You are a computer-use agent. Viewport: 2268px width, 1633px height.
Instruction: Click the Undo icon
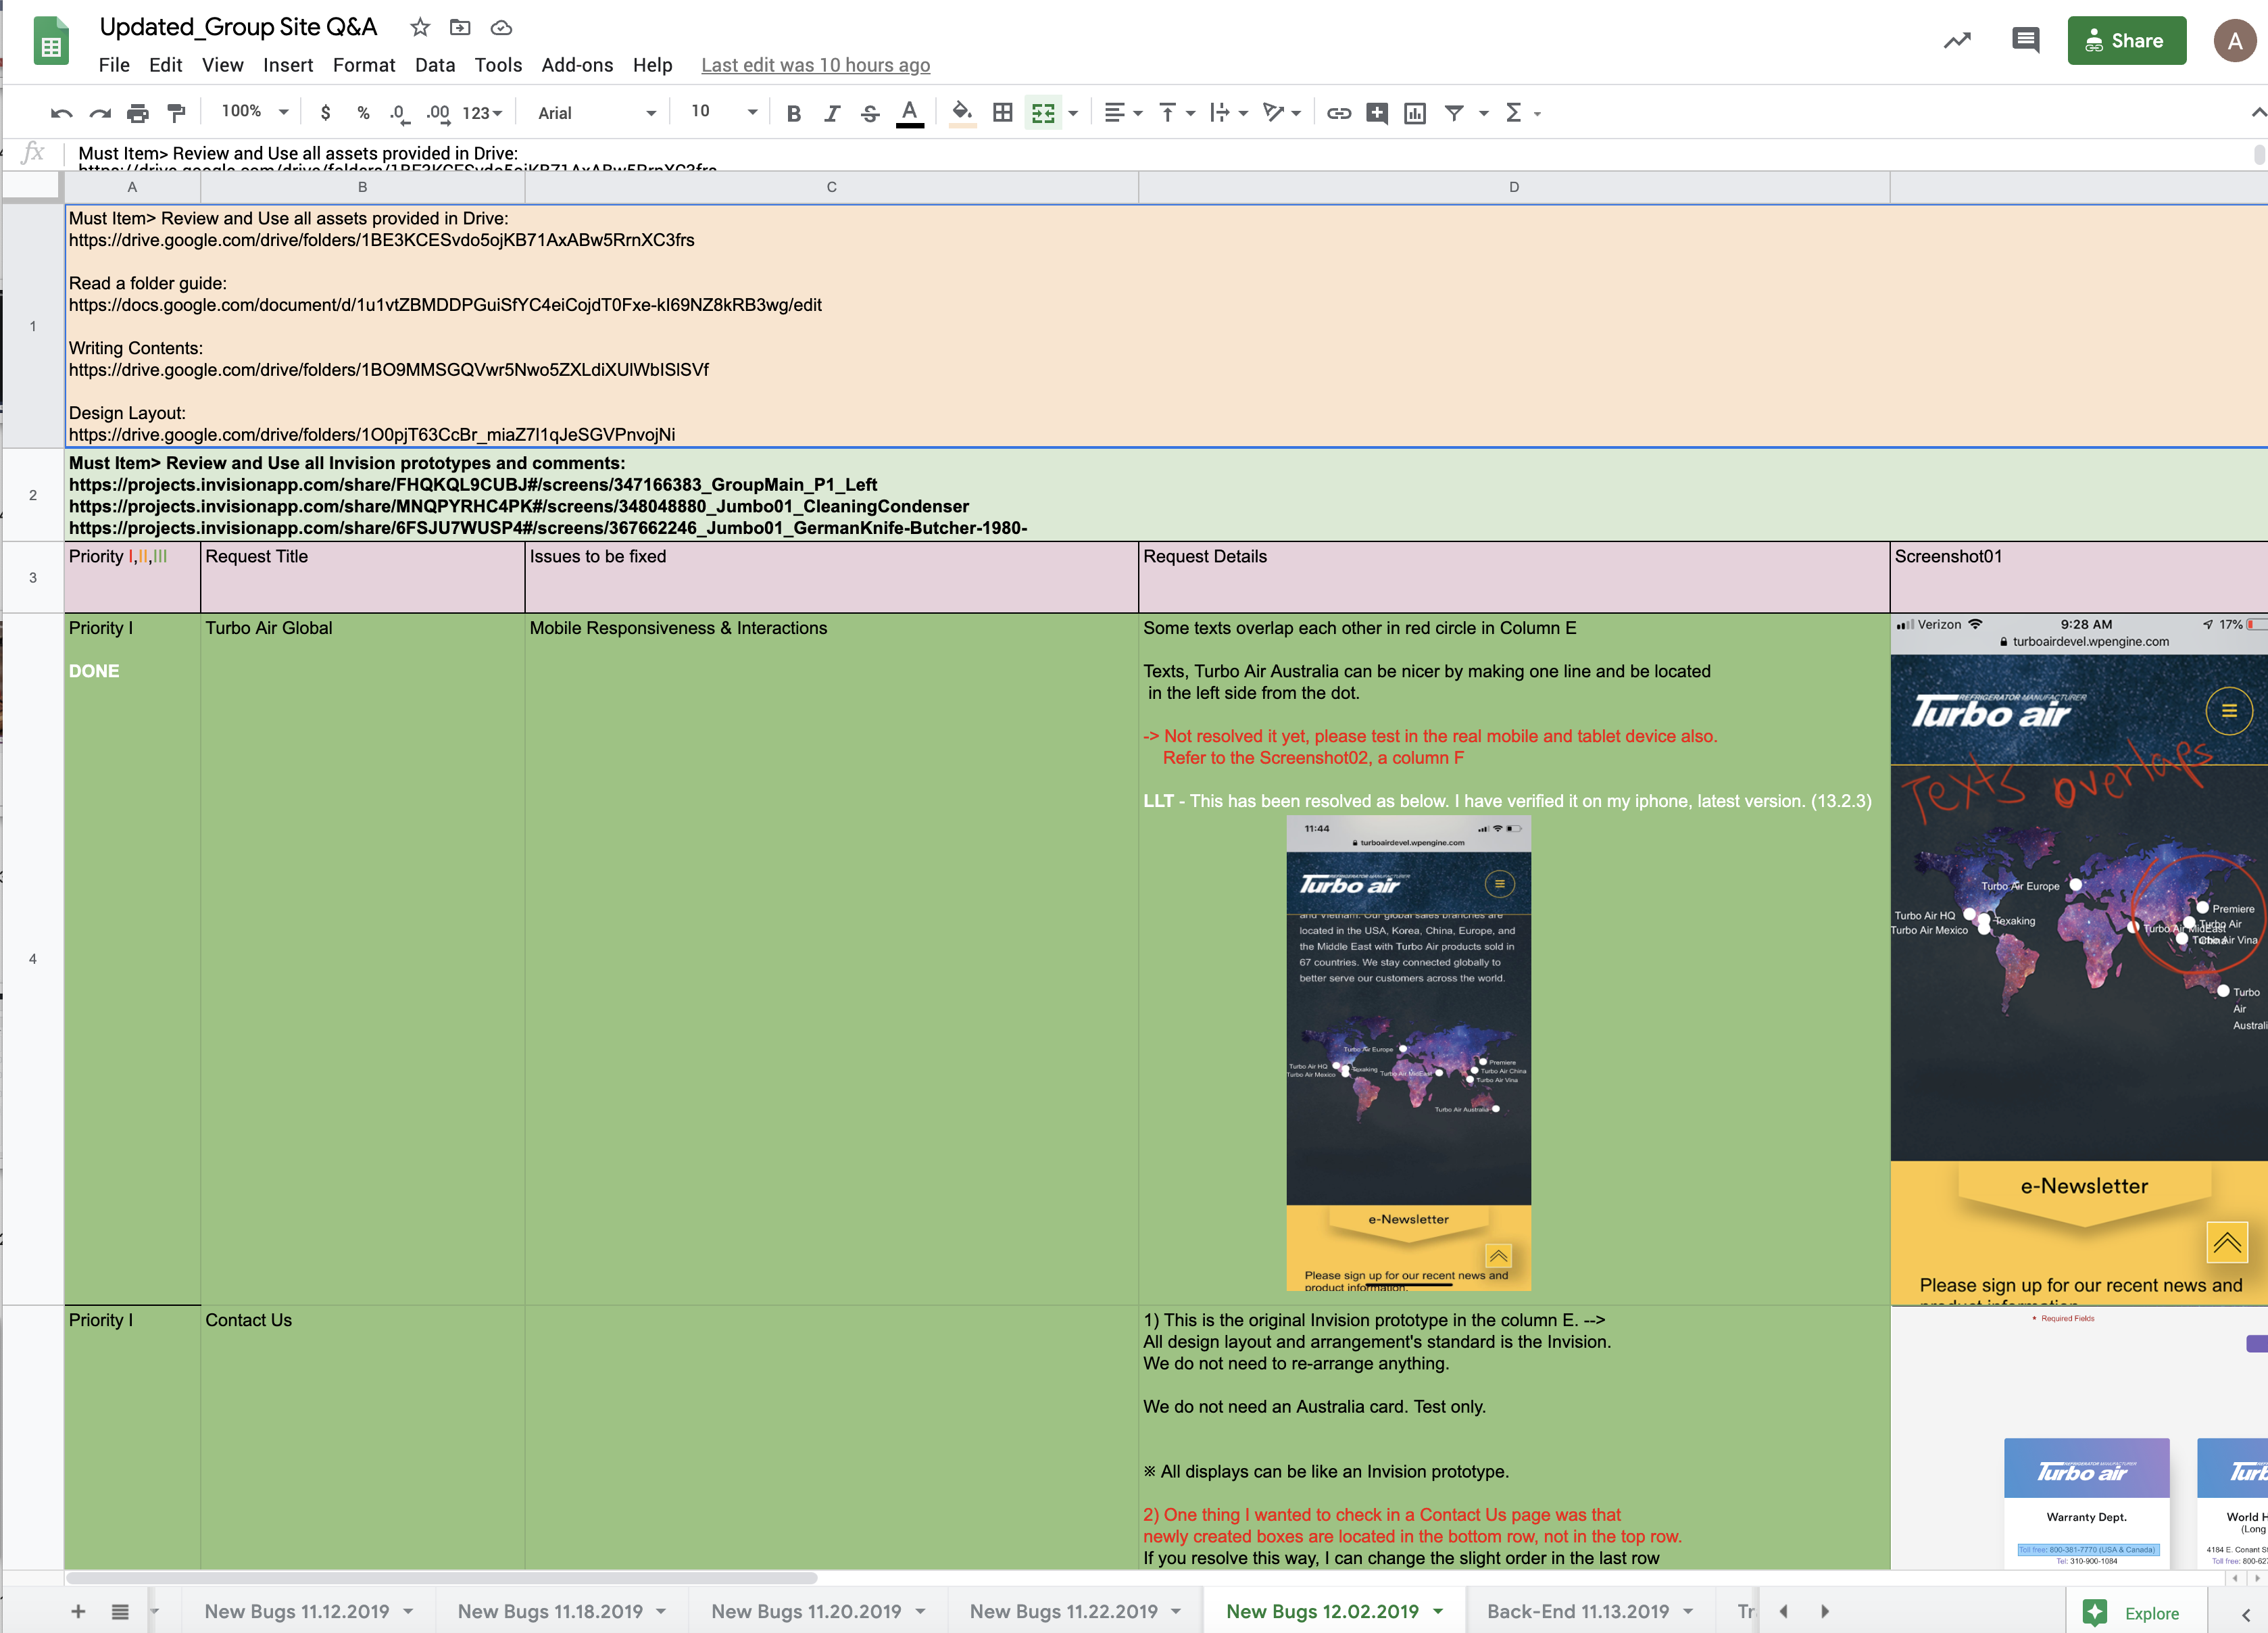[x=61, y=113]
